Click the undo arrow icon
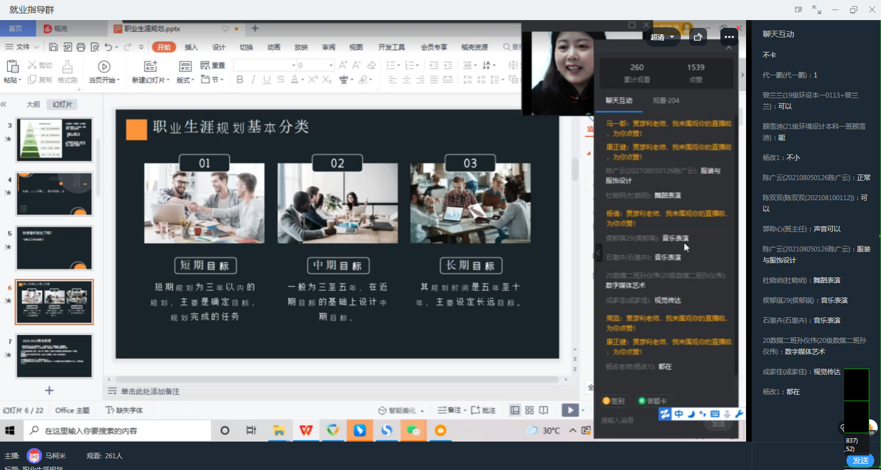The height and width of the screenshot is (470, 881). pyautogui.click(x=108, y=47)
